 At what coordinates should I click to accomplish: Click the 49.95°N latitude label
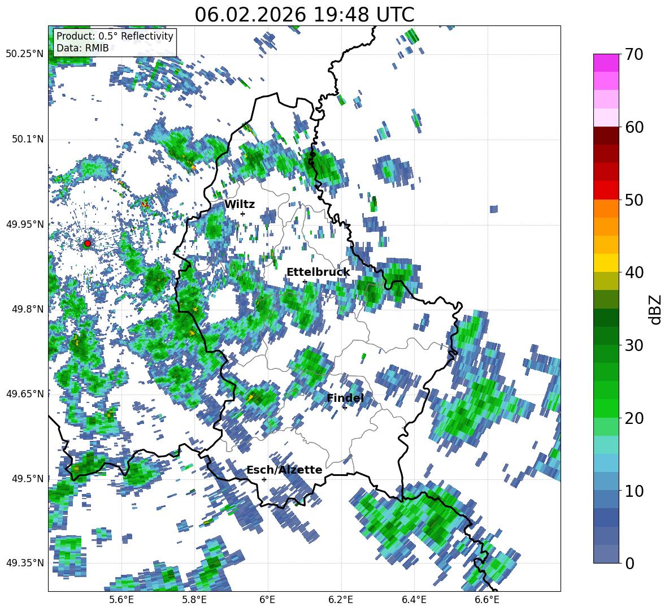point(25,224)
